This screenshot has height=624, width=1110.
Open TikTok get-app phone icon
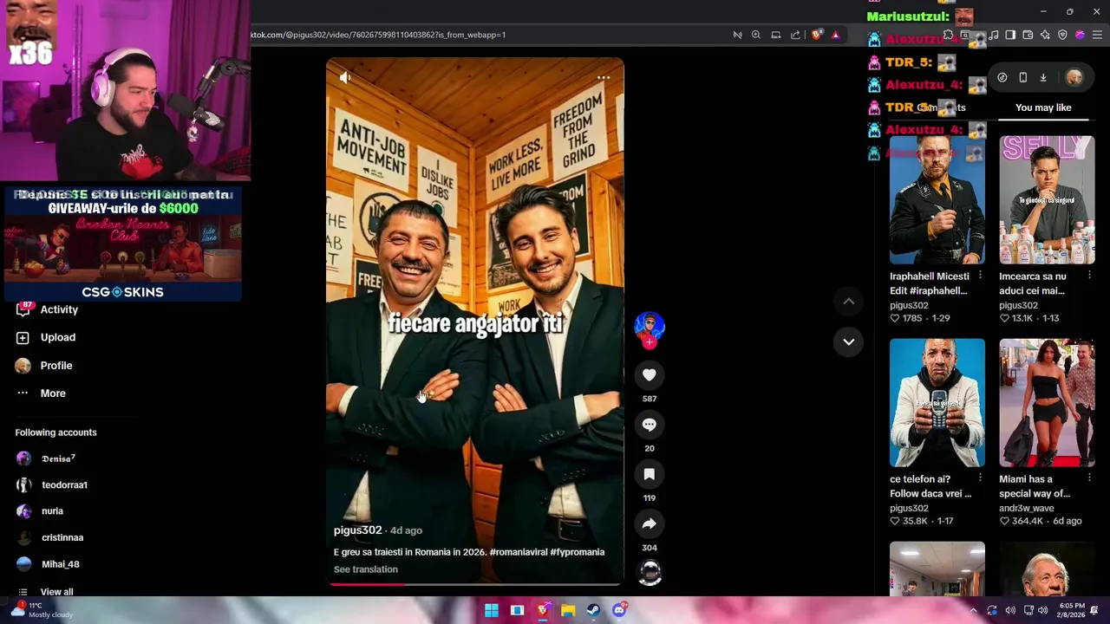point(1023,77)
